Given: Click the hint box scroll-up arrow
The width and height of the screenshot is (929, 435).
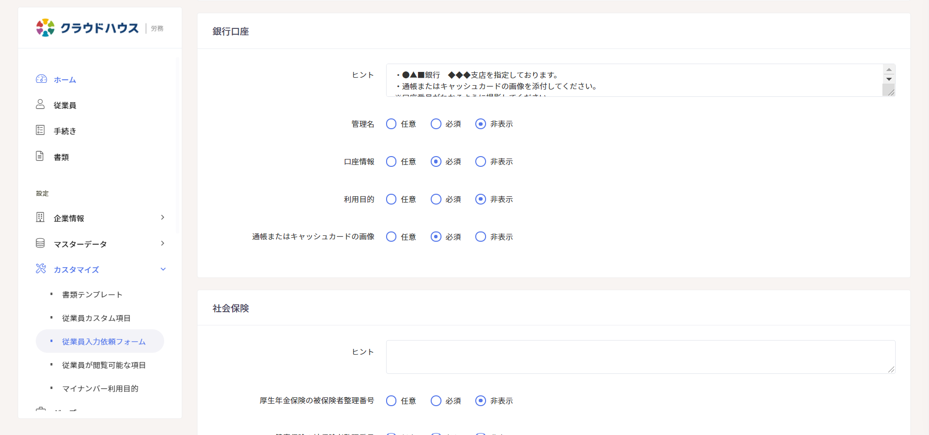Looking at the screenshot, I should tap(889, 69).
